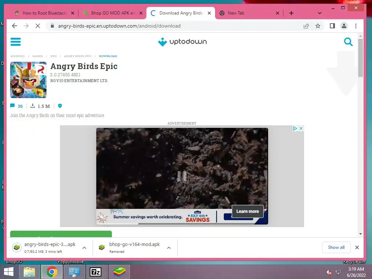Click the GAMES breadcrumb link

point(37,56)
